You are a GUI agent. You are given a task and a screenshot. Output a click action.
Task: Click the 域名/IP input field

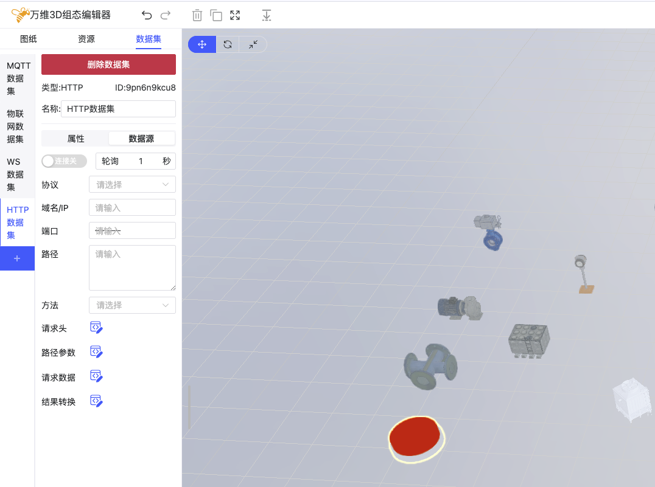tap(132, 207)
